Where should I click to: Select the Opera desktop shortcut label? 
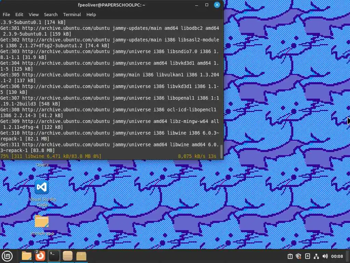point(42,165)
